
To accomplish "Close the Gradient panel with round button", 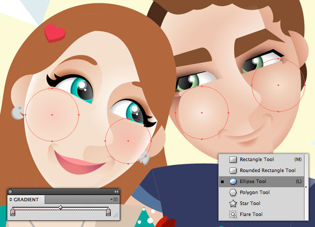I will point(10,192).
